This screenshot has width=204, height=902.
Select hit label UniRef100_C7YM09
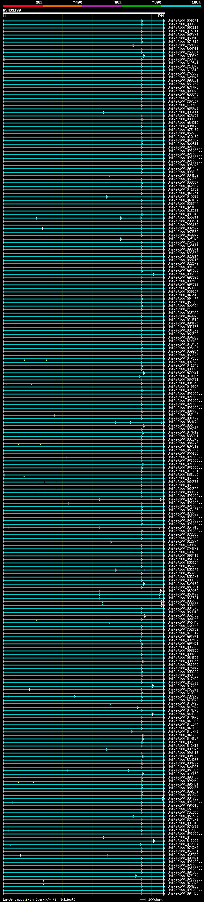[183, 105]
